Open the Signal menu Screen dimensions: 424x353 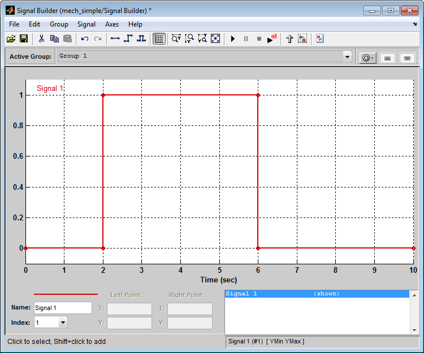(86, 24)
